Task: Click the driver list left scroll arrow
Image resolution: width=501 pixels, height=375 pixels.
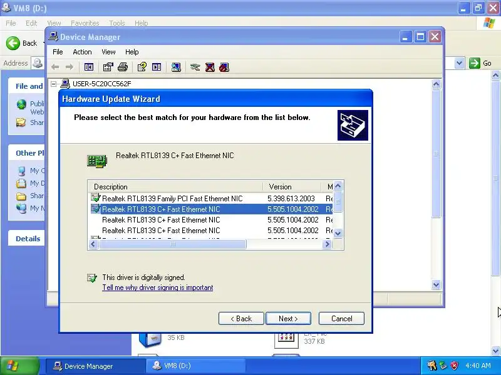Action: [x=93, y=244]
